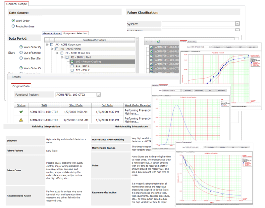Screen dimensions: 265x208
Task: Click the green checkmark status icon
Action: (x=21, y=112)
